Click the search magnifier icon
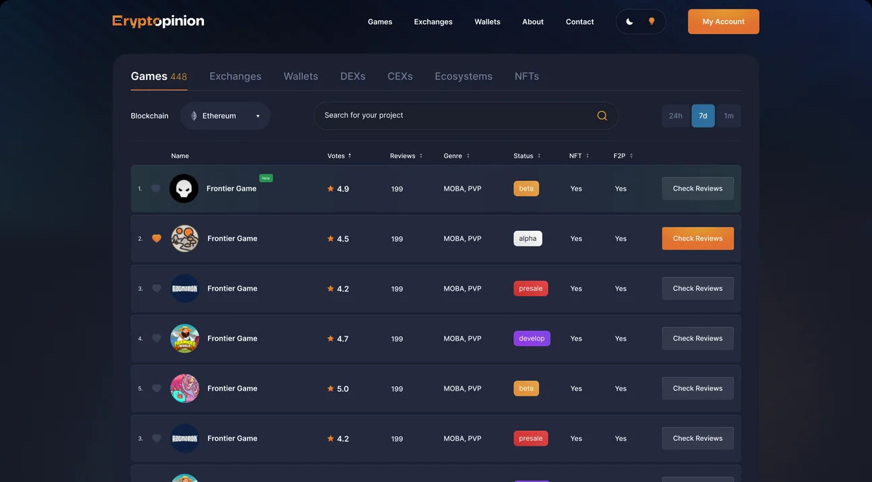 [x=602, y=116]
